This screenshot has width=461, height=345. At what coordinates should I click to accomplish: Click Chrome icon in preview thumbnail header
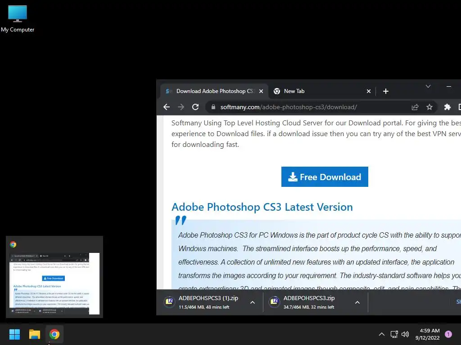13,244
